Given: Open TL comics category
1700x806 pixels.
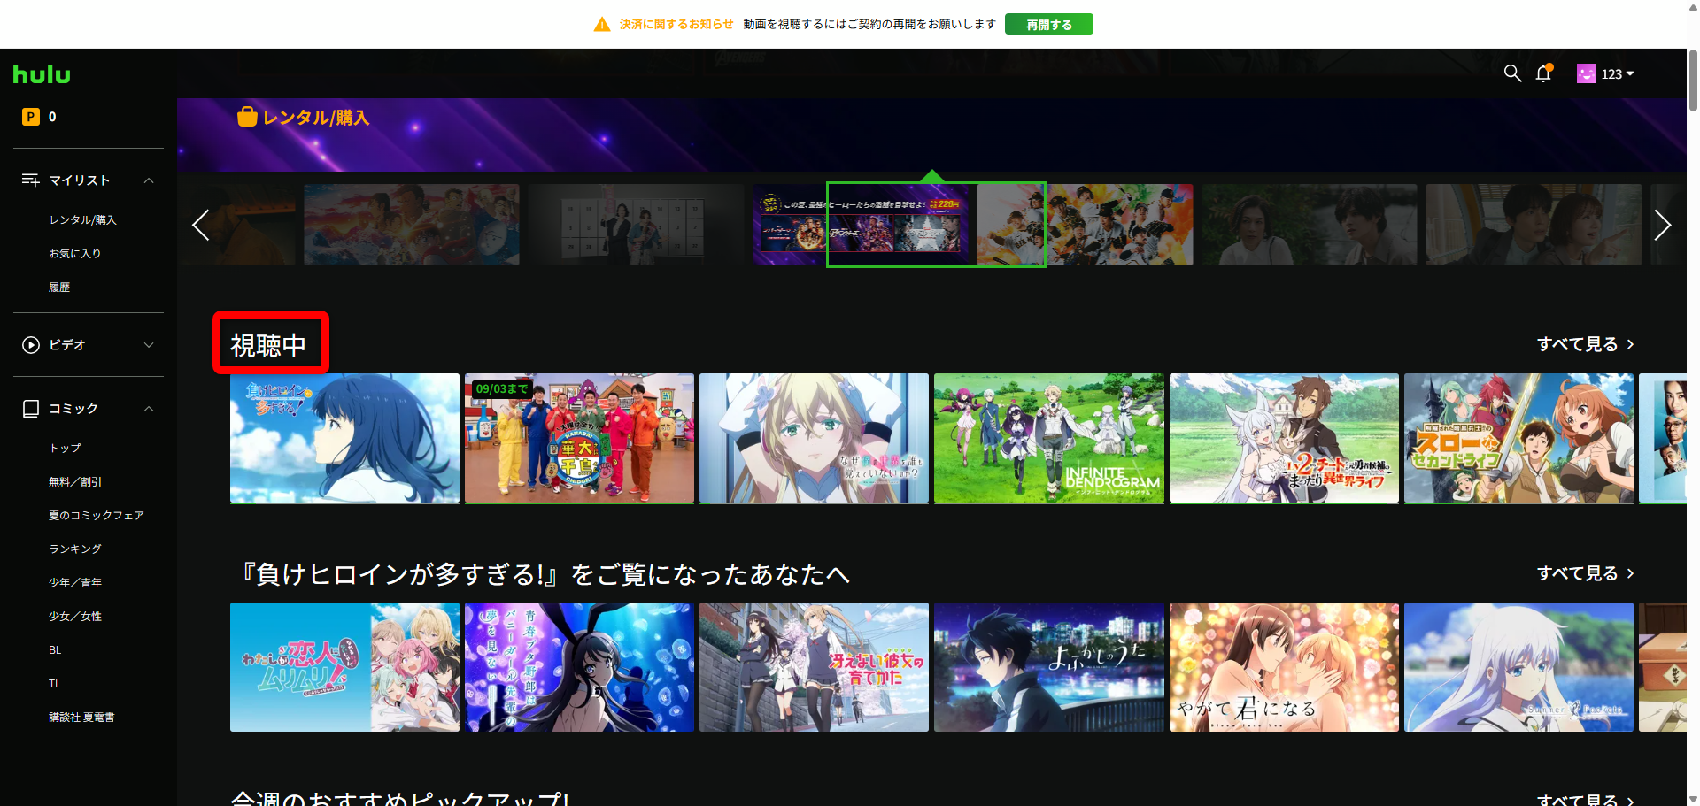Looking at the screenshot, I should pos(55,684).
